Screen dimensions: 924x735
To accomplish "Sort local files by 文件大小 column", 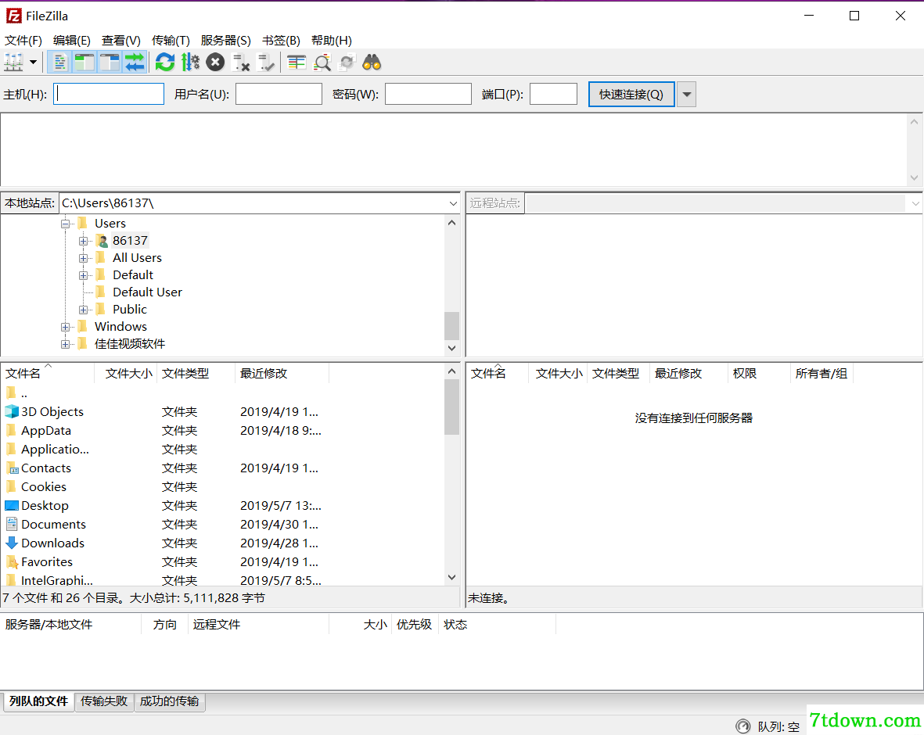I will (x=126, y=374).
